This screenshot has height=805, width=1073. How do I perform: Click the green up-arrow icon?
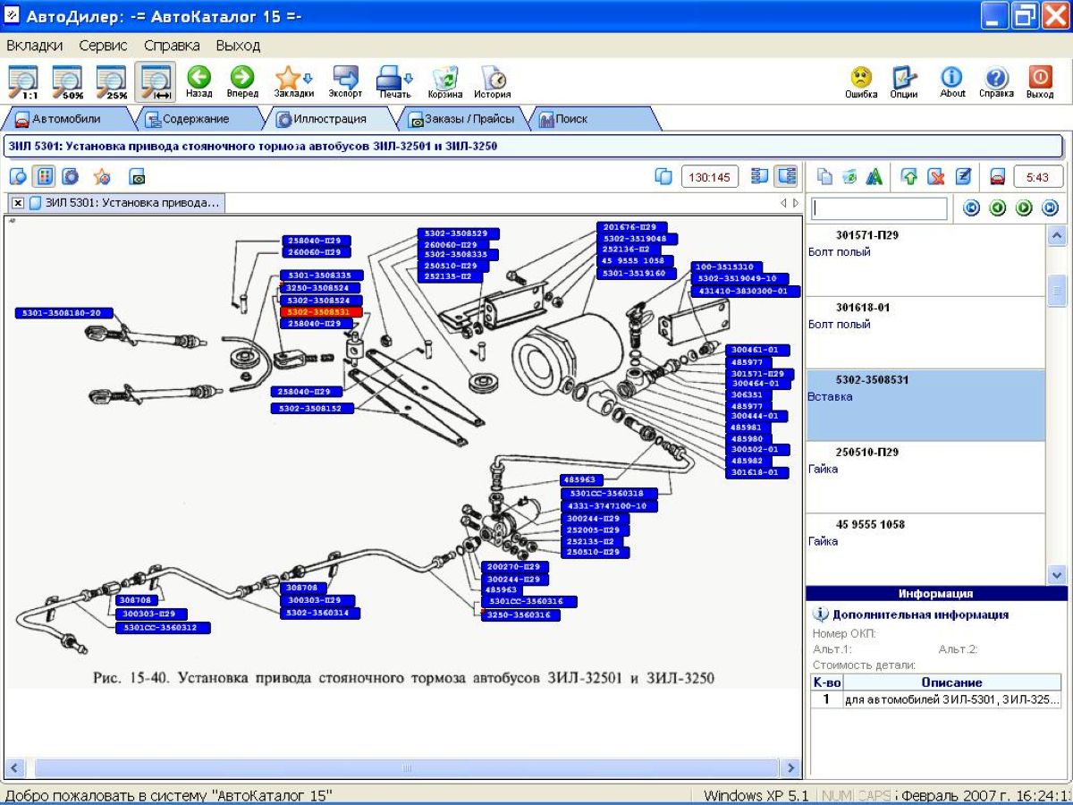(x=909, y=177)
